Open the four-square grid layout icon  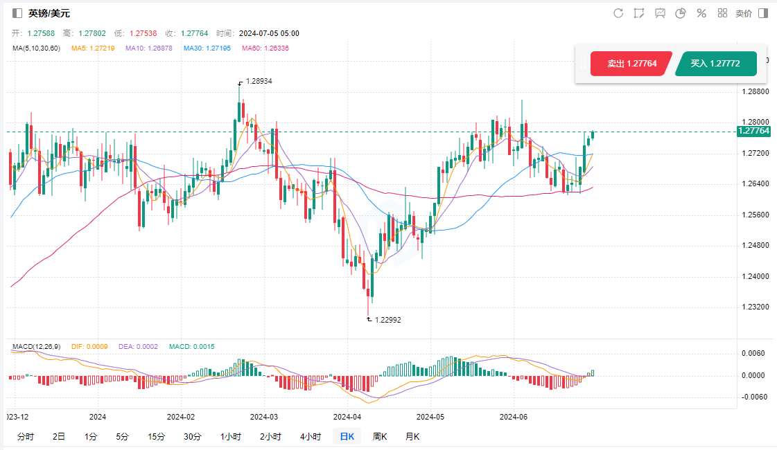tap(722, 13)
